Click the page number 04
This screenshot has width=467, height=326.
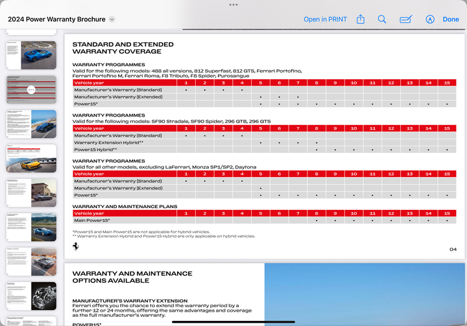click(x=453, y=250)
